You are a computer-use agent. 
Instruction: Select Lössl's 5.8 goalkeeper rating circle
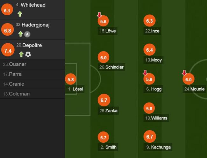[71, 79]
